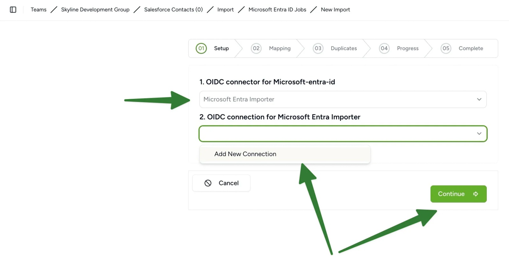Viewport: 509px width, 278px height.
Task: Open the Microsoft Entra Importer connector dropdown
Action: (x=343, y=99)
